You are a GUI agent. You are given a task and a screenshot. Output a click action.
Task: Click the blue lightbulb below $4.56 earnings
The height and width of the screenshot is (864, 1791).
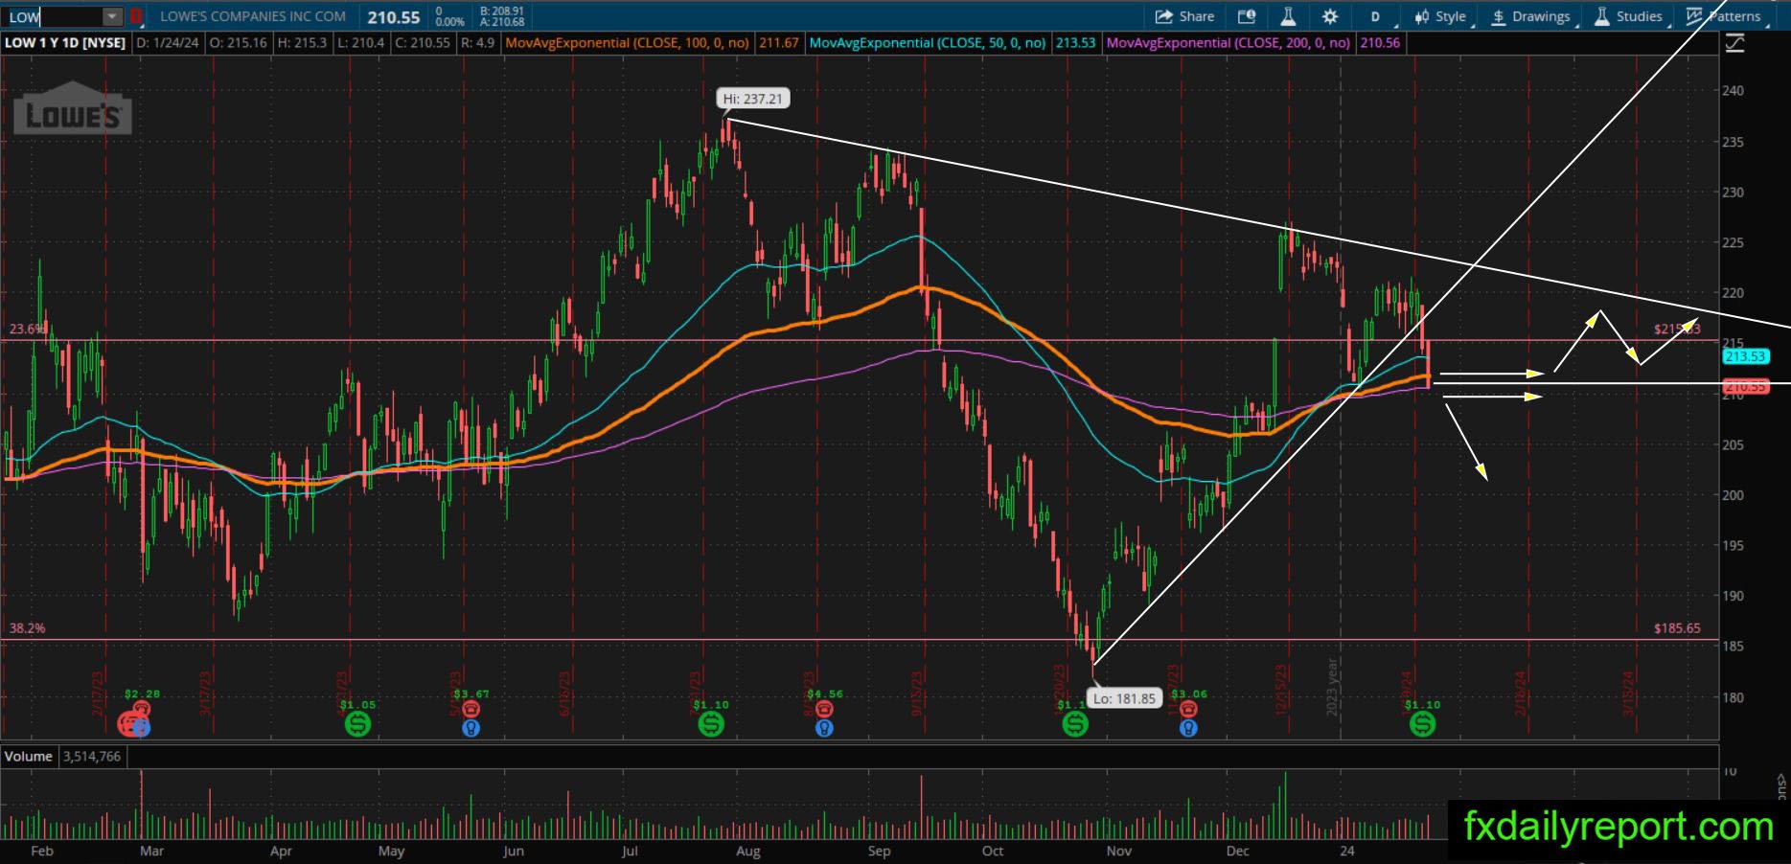[x=824, y=728]
